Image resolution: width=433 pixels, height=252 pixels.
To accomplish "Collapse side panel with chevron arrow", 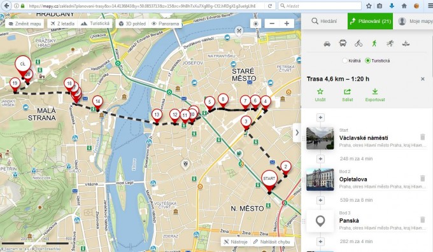I will [x=297, y=133].
